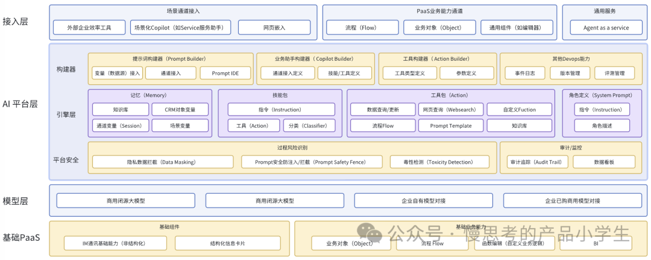Select the 版本管理 box
651x260 pixels.
click(570, 73)
